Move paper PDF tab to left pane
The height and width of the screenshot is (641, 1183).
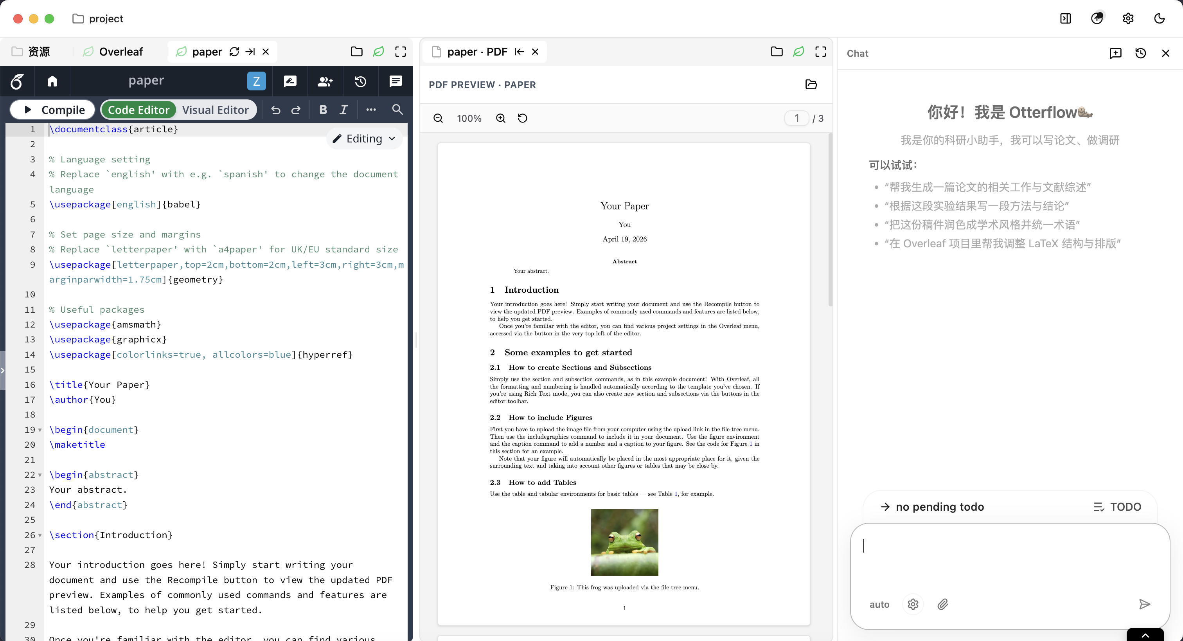520,52
